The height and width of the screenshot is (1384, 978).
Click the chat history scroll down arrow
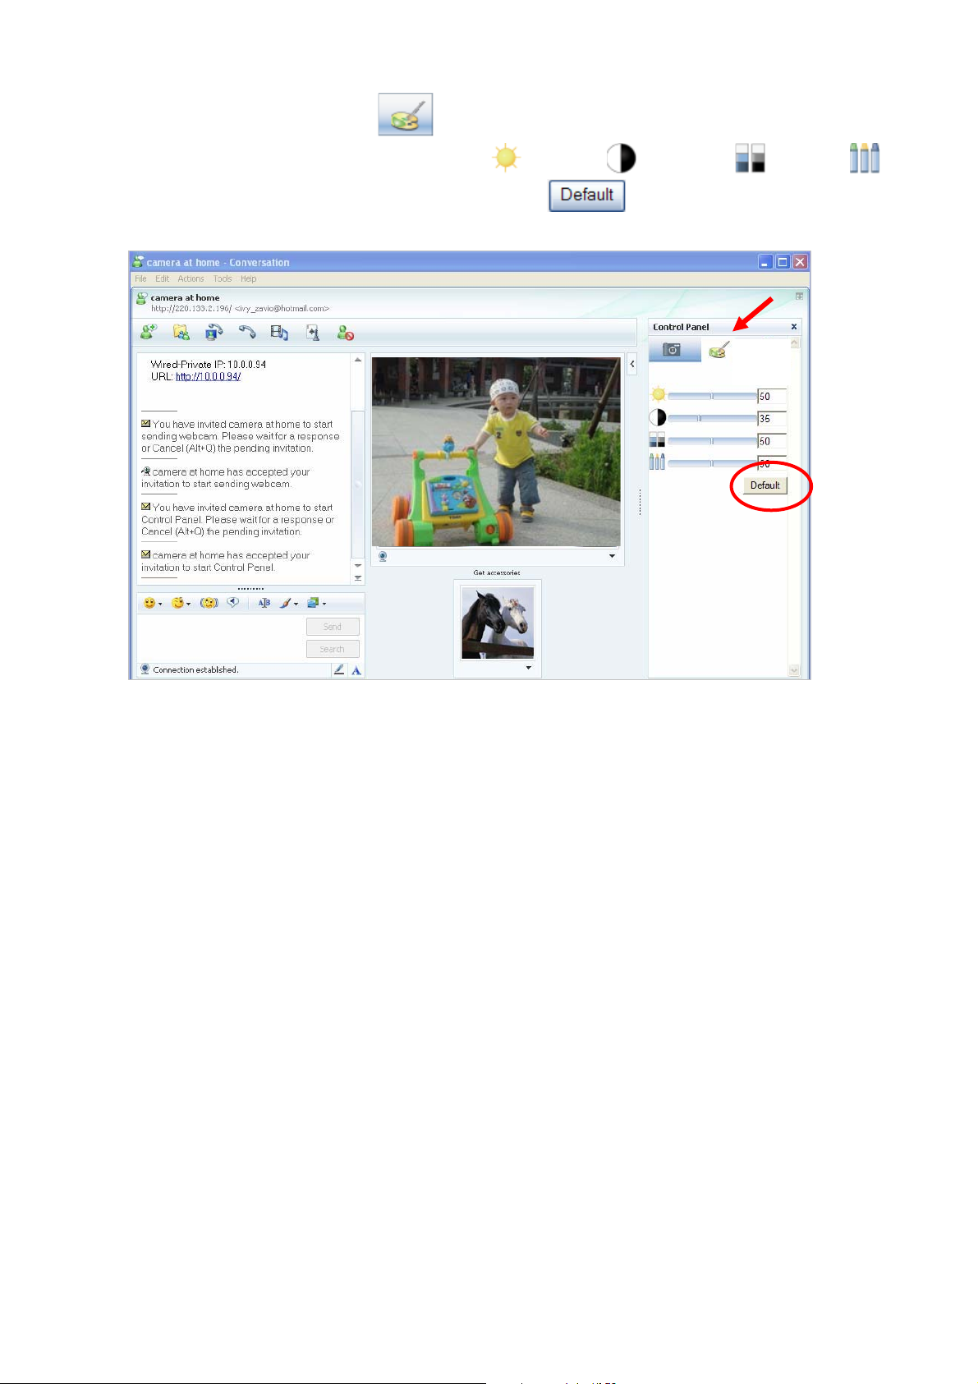[357, 566]
